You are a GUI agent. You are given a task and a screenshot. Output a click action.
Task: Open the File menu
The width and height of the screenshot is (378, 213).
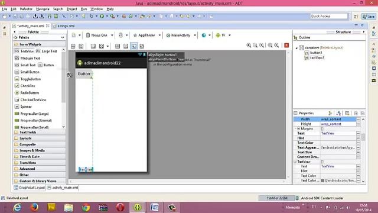pyautogui.click(x=4, y=9)
